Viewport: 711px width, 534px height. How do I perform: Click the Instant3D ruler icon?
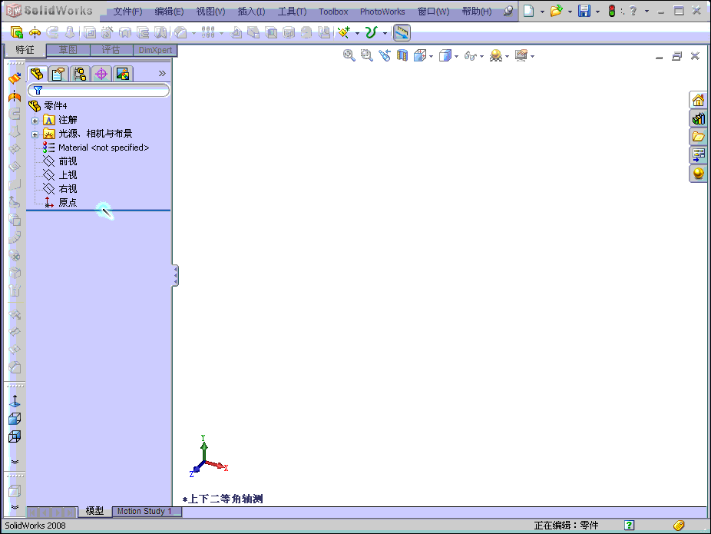[402, 33]
